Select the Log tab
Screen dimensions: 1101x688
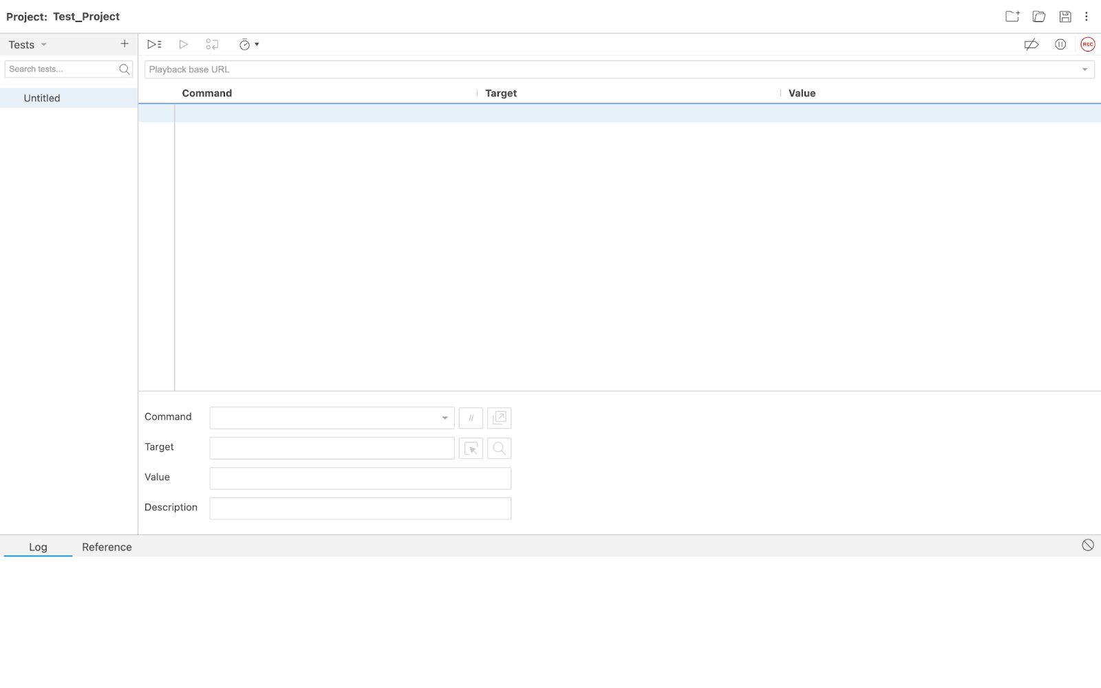(38, 547)
